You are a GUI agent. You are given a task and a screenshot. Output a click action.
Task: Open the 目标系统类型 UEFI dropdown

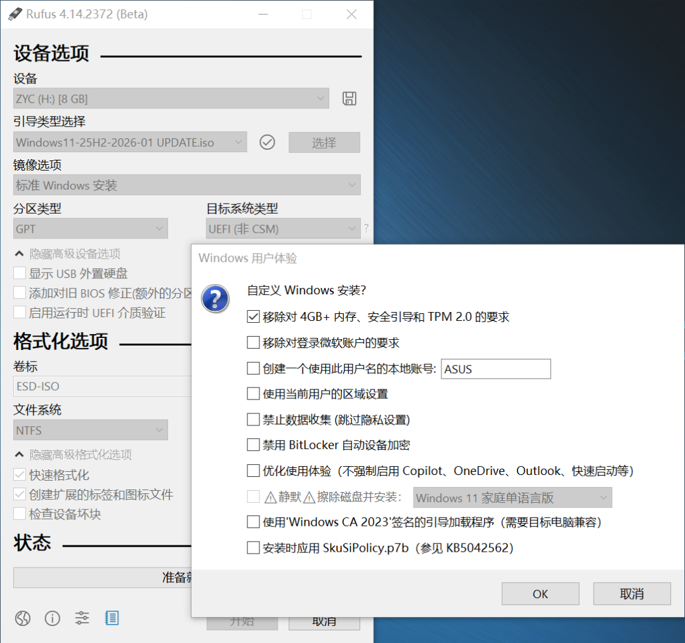pyautogui.click(x=283, y=228)
